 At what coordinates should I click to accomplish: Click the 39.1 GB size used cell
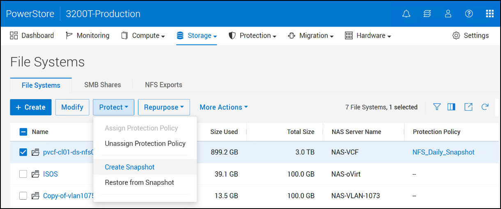pos(226,174)
